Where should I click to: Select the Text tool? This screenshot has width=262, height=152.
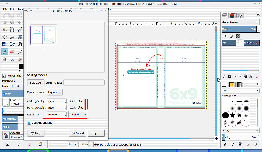pos(20,44)
